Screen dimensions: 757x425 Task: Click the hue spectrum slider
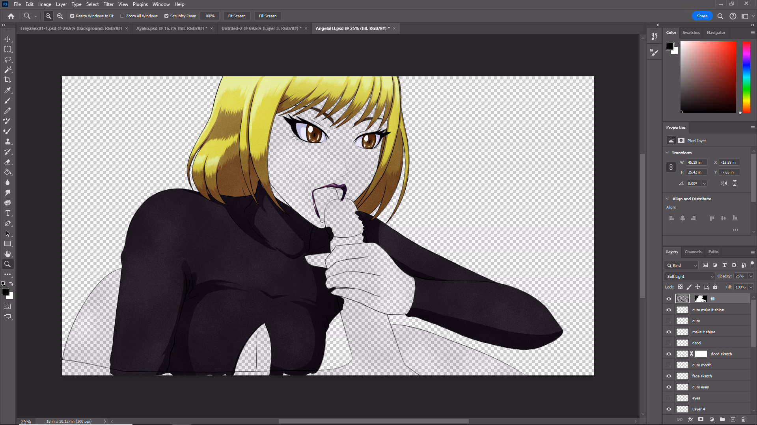(x=746, y=77)
